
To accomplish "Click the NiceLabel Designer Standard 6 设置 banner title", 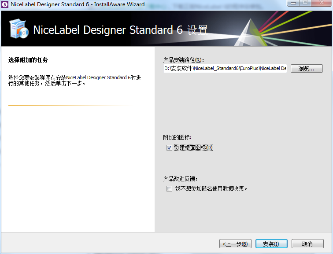I will click(120, 30).
